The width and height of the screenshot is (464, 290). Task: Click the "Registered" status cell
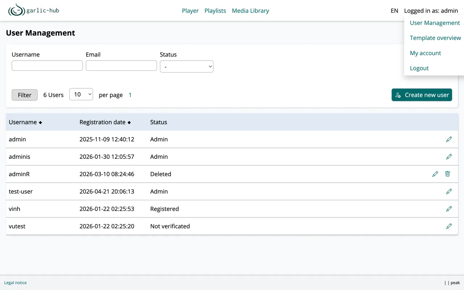point(165,209)
